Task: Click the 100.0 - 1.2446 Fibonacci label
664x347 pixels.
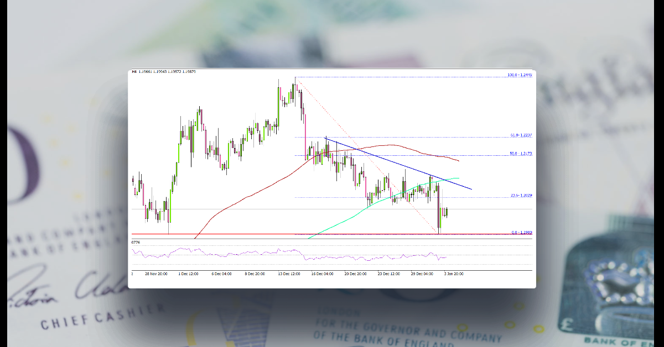Action: pos(521,73)
